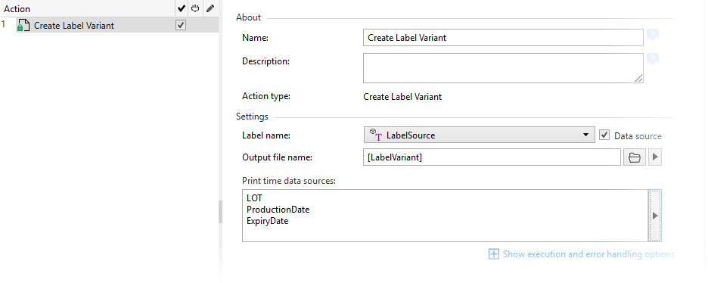Expand Show execution and error handling options

click(582, 254)
